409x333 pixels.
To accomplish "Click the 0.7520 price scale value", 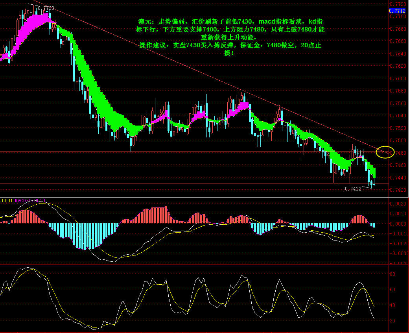I will pyautogui.click(x=398, y=128).
